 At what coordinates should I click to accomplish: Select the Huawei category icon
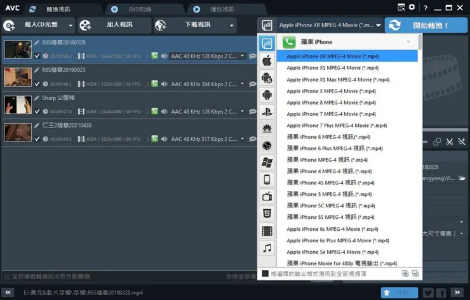[267, 129]
